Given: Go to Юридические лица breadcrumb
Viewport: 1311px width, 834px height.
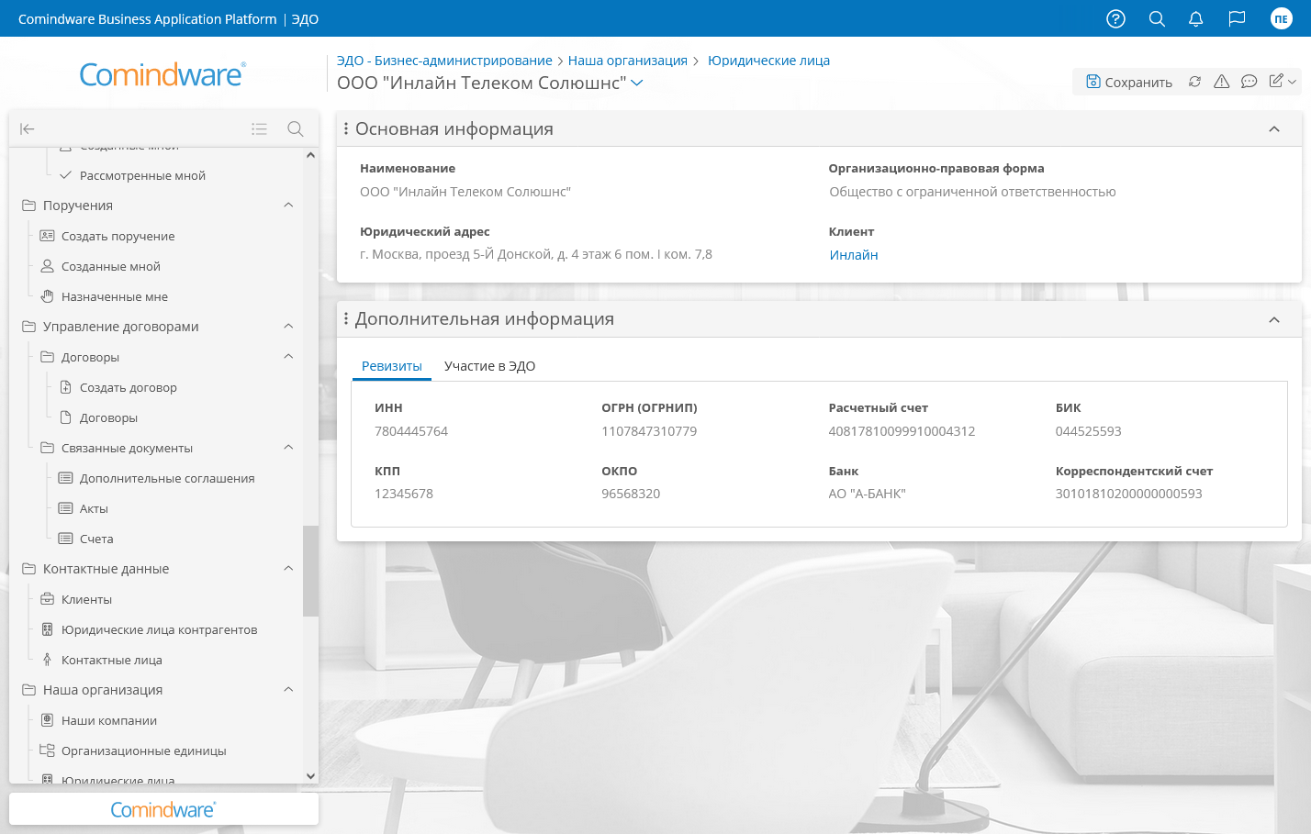Looking at the screenshot, I should (x=768, y=61).
